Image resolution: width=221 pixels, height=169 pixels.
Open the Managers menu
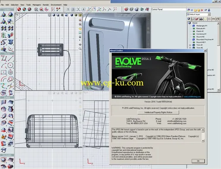[x=37, y=5]
